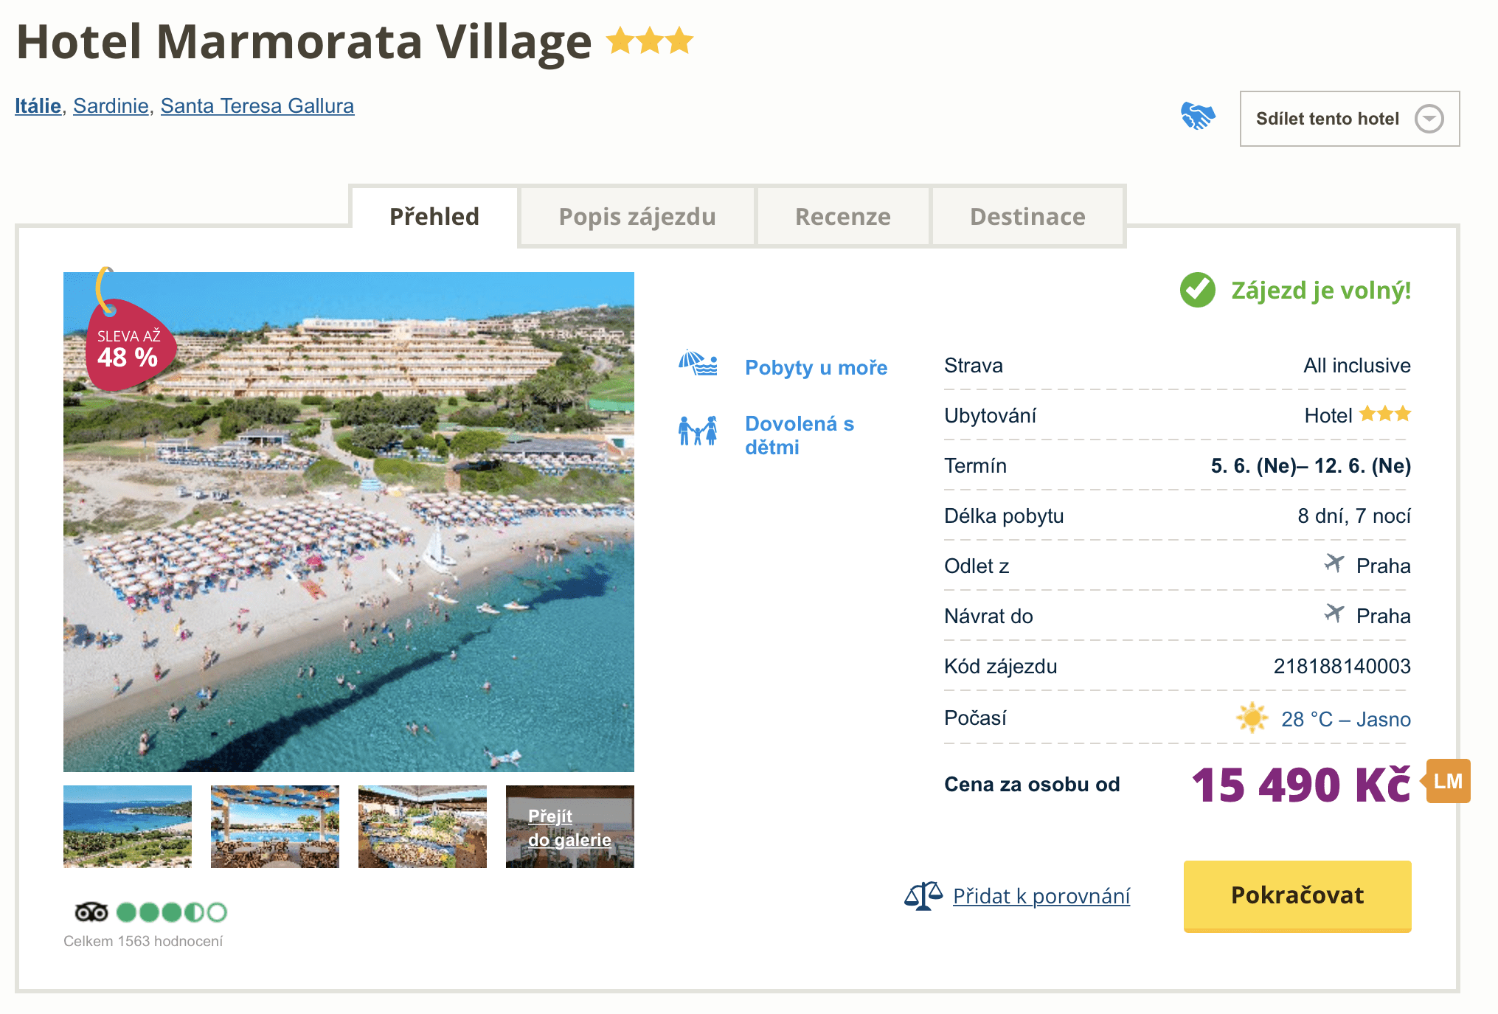Click the orange LM last-minute badge
The width and height of the screenshot is (1498, 1014).
tap(1448, 781)
